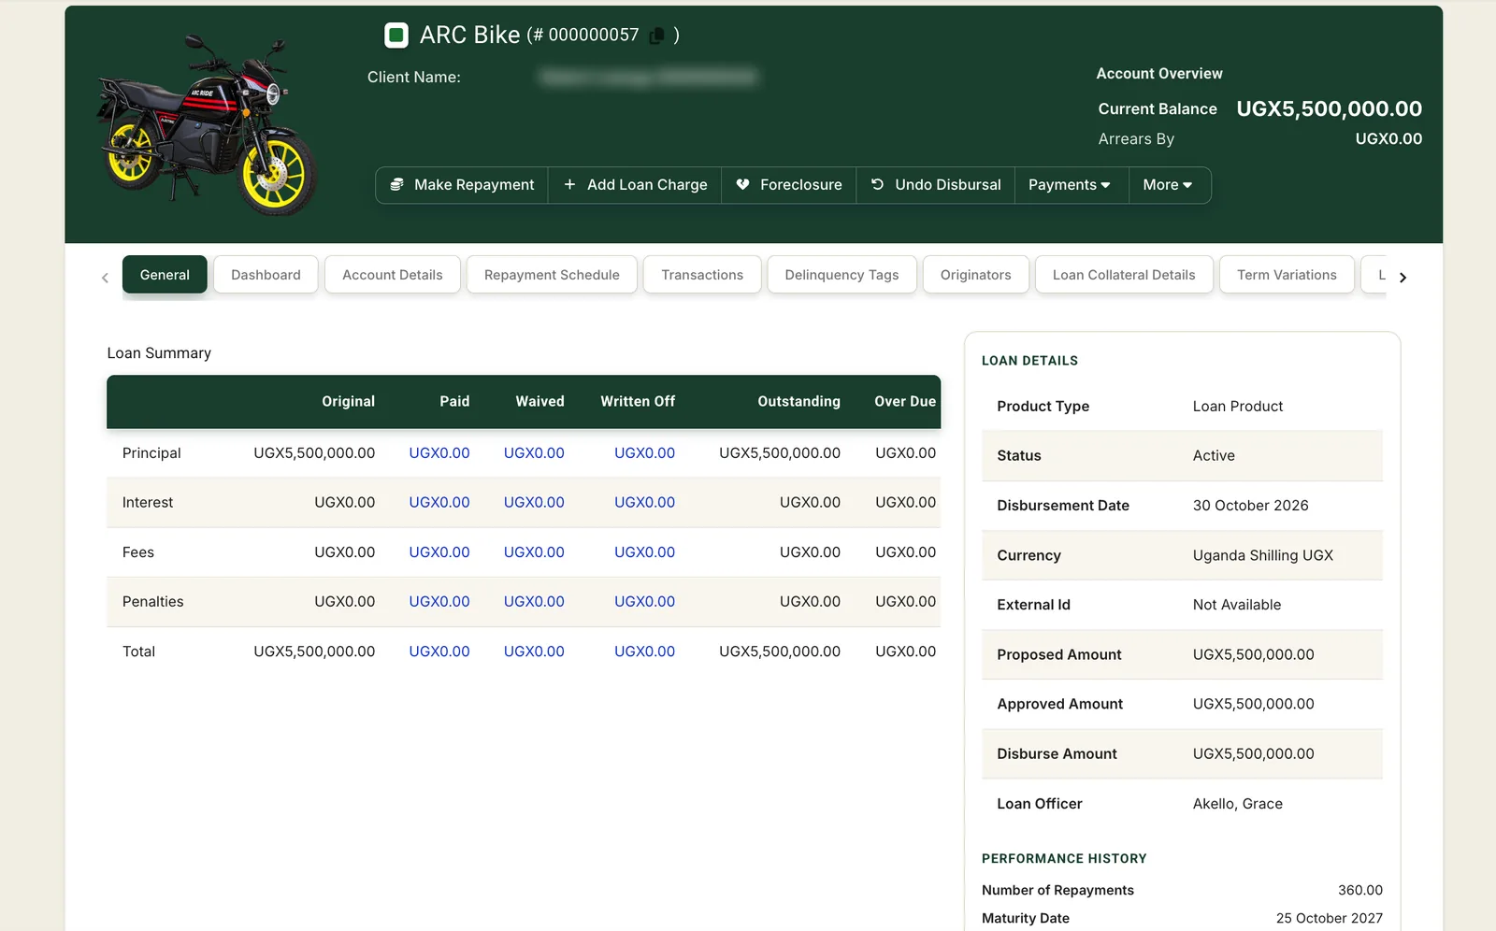Viewport: 1496px width, 931px height.
Task: Click the Maturity Date 25 October 2027
Action: coord(1329,919)
